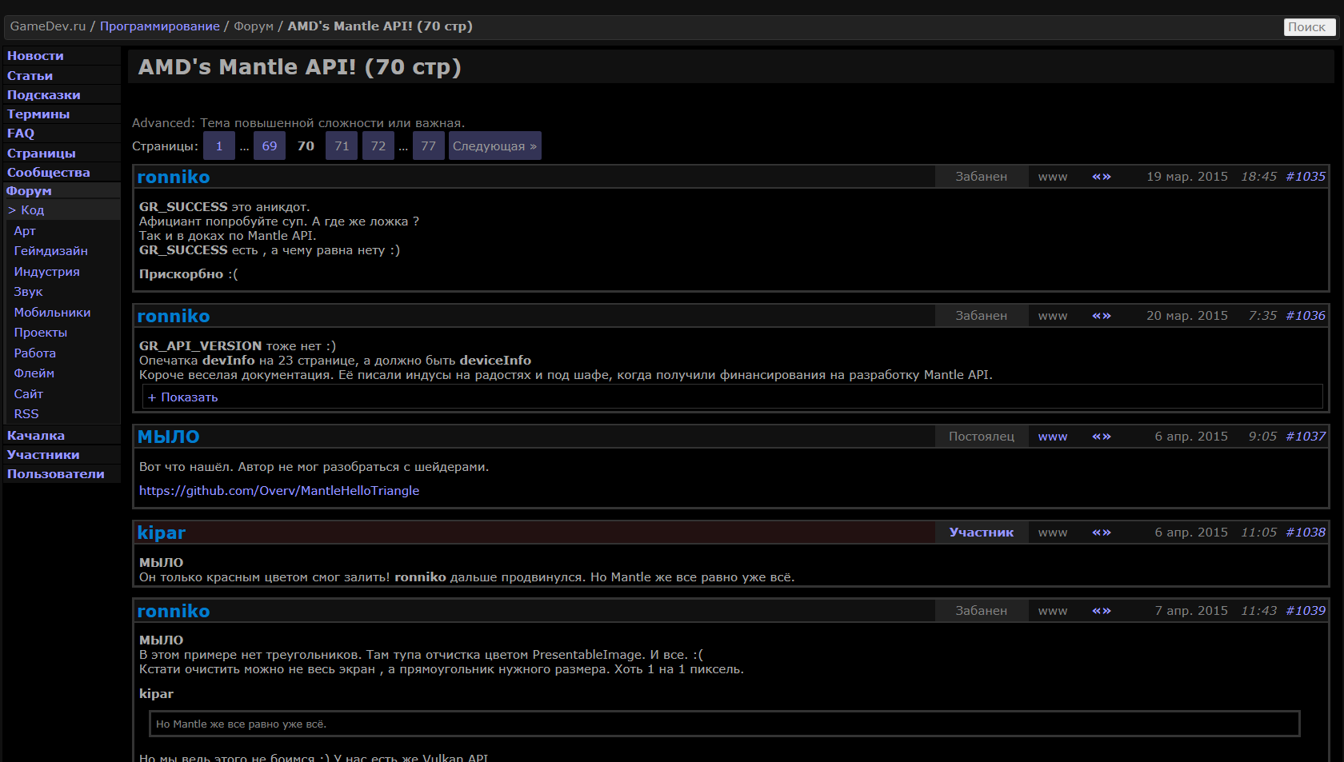Viewport: 1344px width, 762px height.
Task: Select the Форум sidebar section
Action: (x=29, y=191)
